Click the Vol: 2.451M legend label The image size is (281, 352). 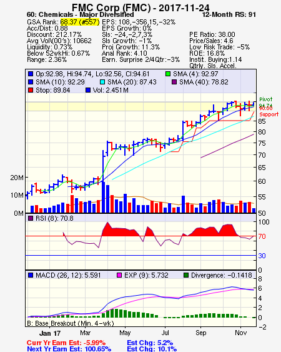coord(111,90)
